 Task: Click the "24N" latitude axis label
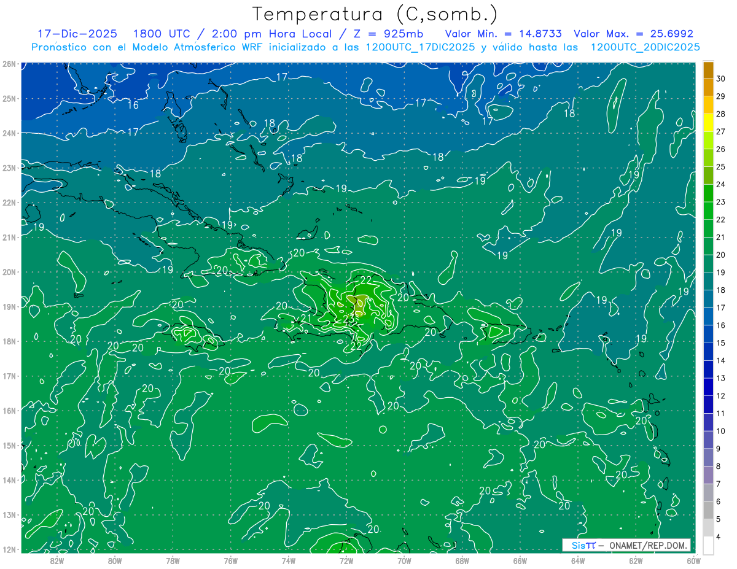pos(9,133)
